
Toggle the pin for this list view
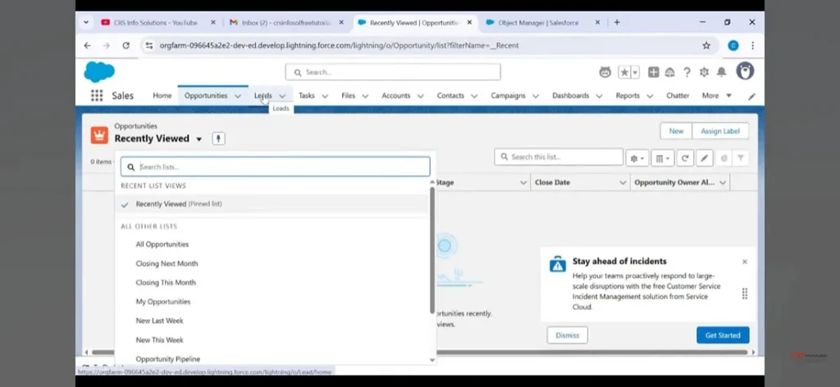click(218, 139)
